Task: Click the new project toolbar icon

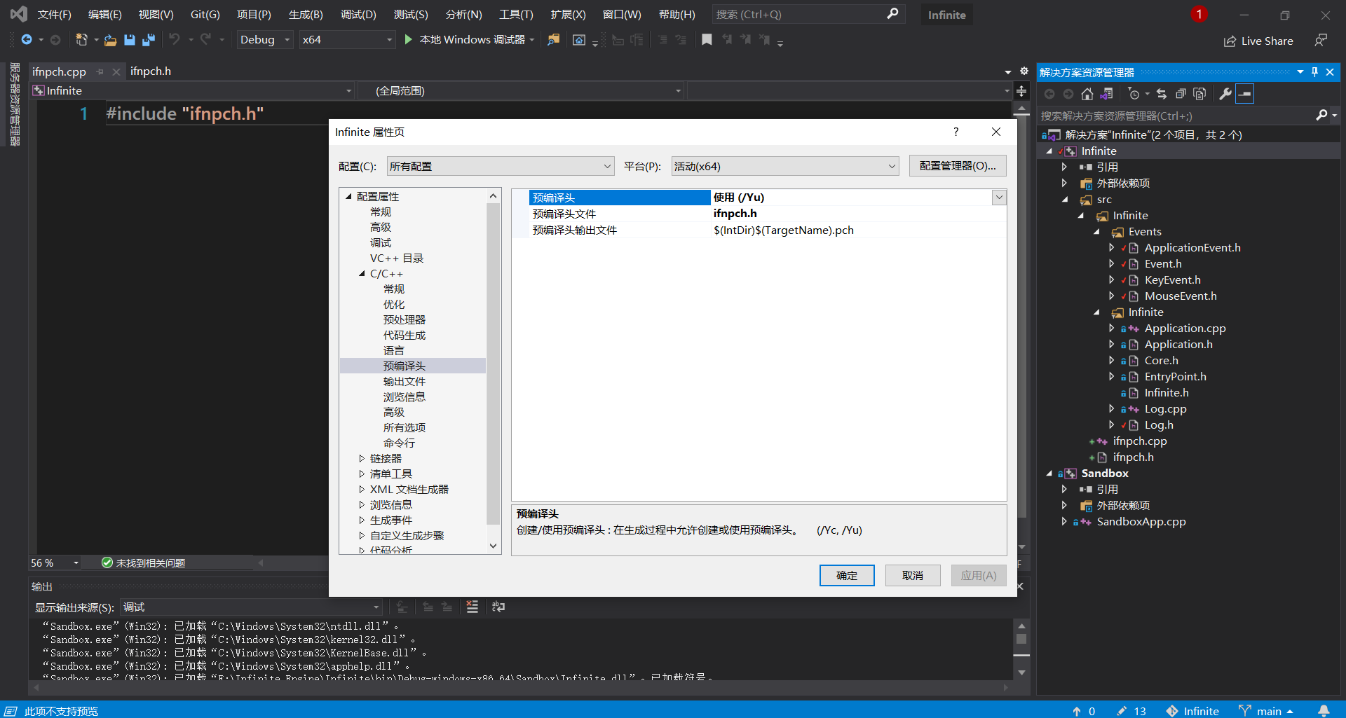Action: (x=81, y=40)
